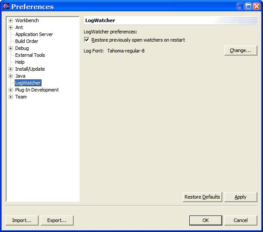Click the Import... button
The height and width of the screenshot is (232, 263).
[22, 220]
